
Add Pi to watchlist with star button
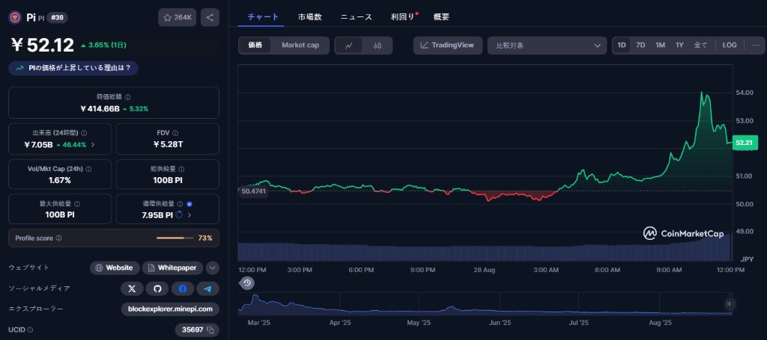click(x=177, y=18)
